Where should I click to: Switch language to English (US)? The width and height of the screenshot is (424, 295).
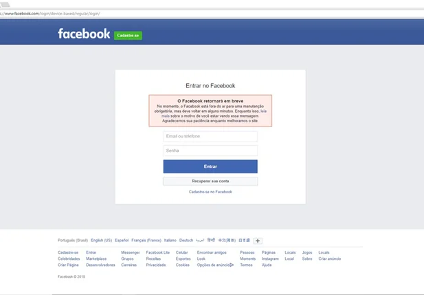click(x=102, y=240)
